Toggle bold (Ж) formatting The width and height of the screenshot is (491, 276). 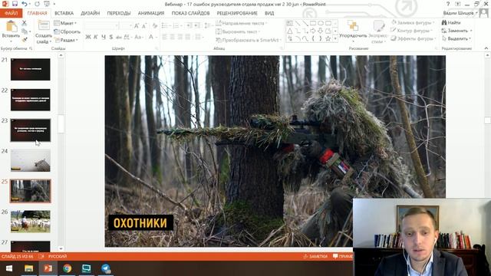88,37
